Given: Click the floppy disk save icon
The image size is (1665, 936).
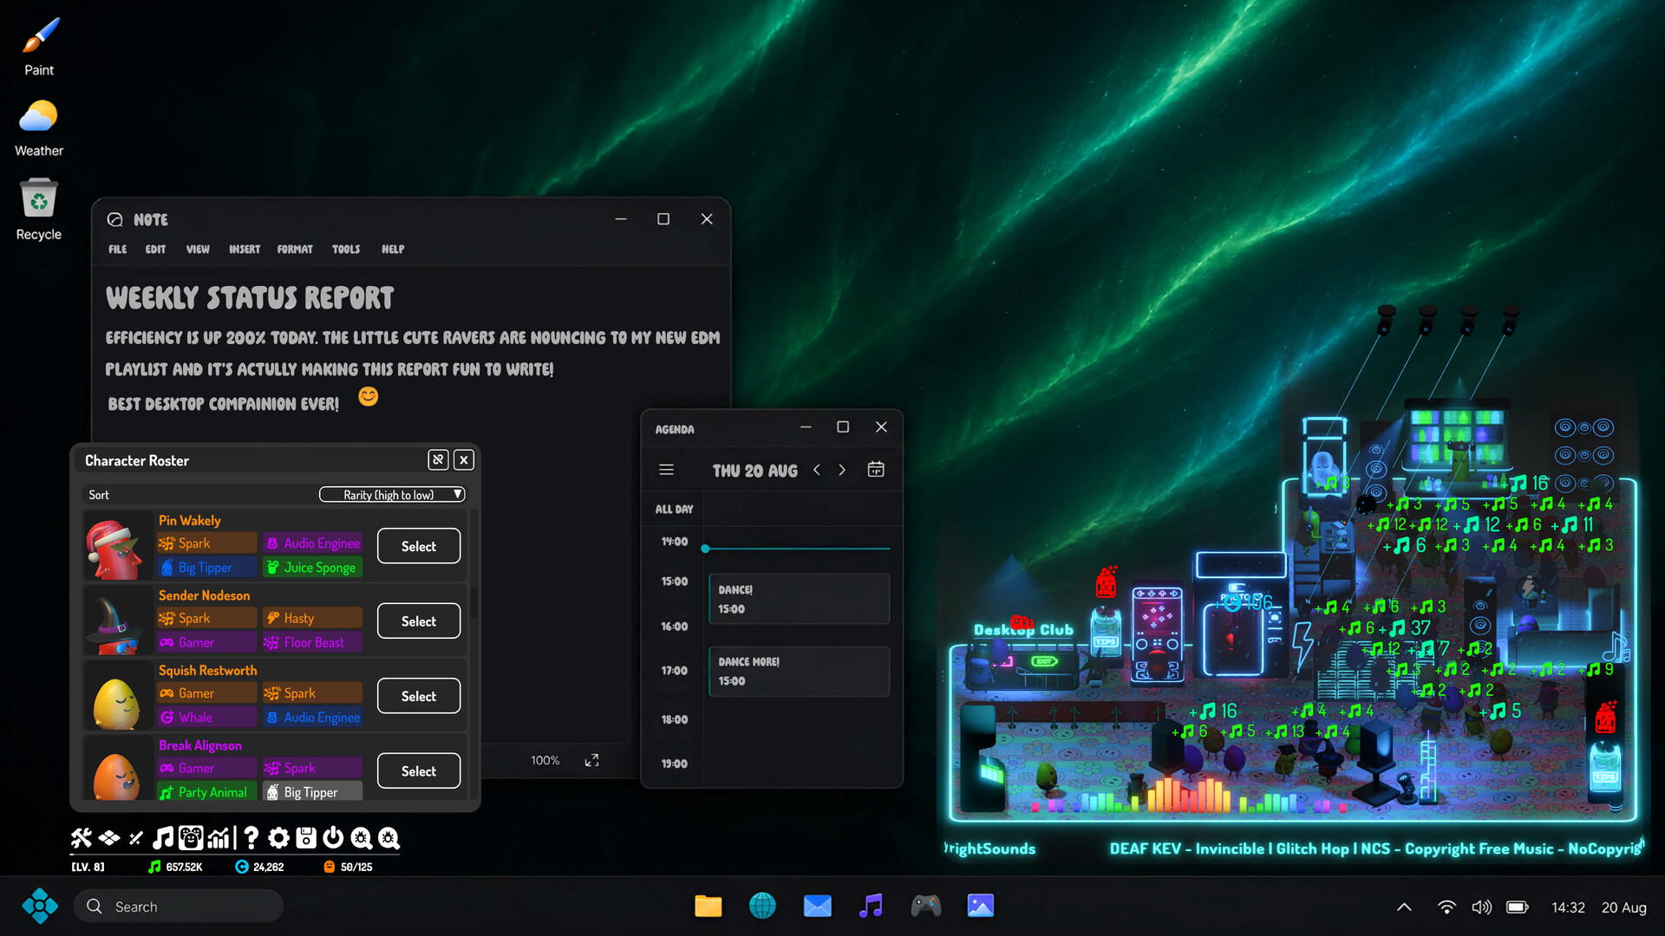Looking at the screenshot, I should click(x=306, y=837).
